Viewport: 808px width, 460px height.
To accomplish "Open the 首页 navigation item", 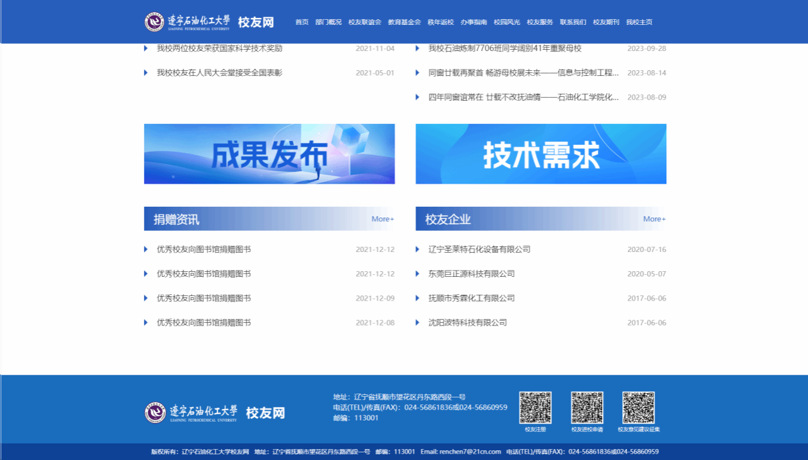I will tap(302, 22).
